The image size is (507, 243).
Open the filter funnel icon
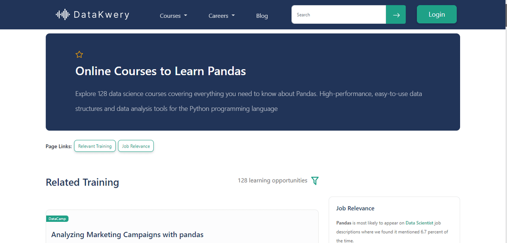point(315,181)
